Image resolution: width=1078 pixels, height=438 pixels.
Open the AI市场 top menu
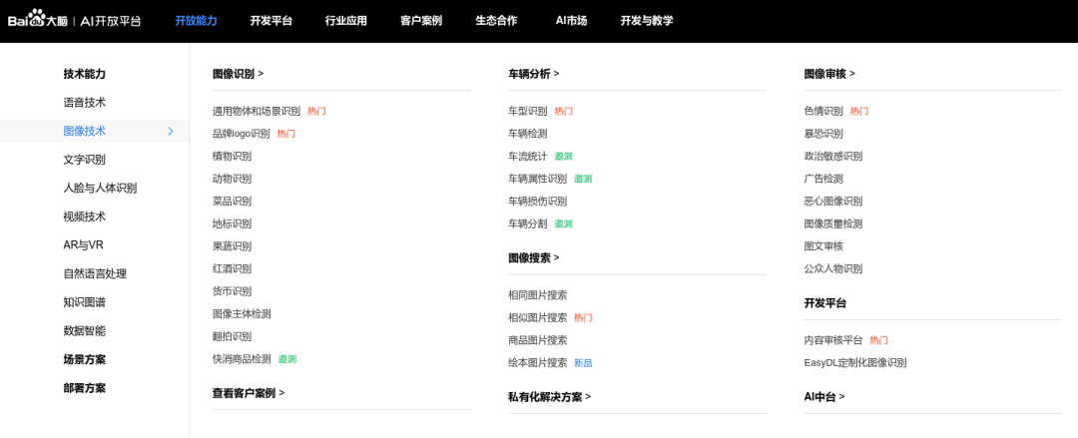(571, 21)
